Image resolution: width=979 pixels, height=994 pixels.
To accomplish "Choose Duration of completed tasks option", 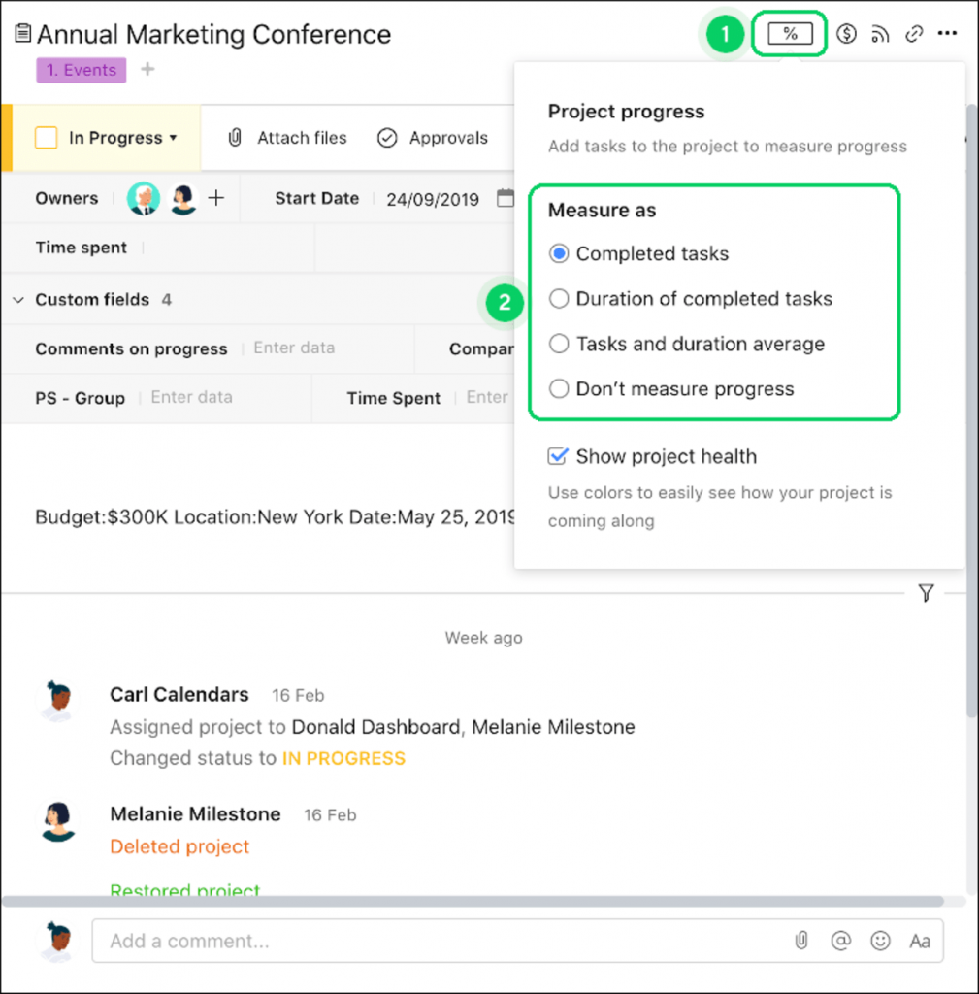I will [558, 299].
